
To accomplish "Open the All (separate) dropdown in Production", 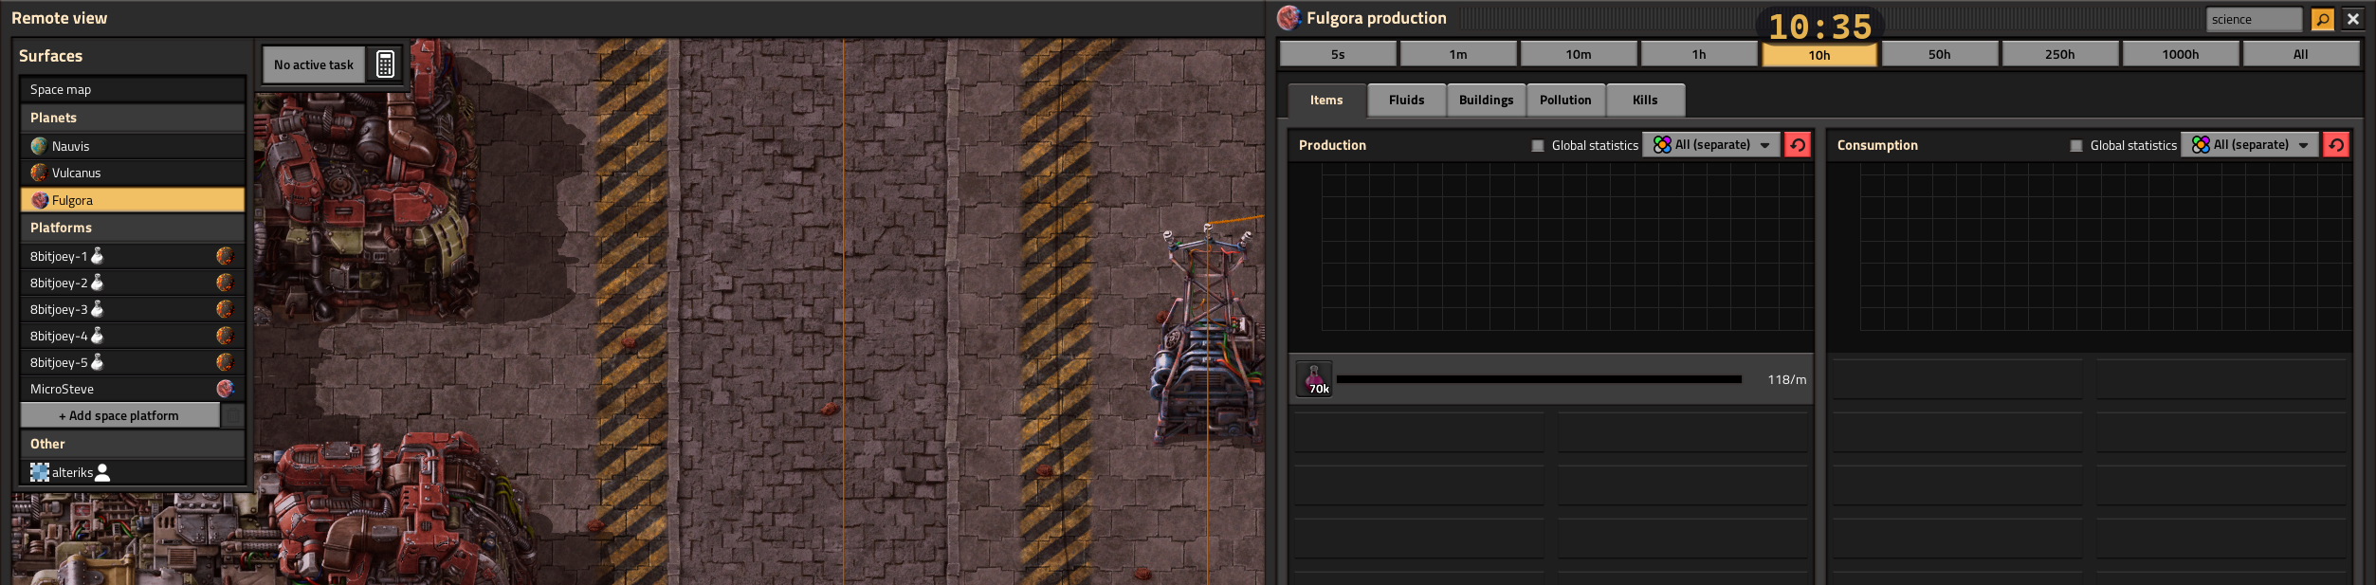I will pos(1711,145).
